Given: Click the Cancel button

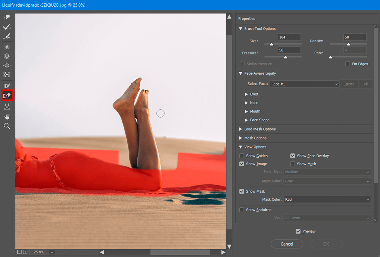Looking at the screenshot, I should pos(287,244).
